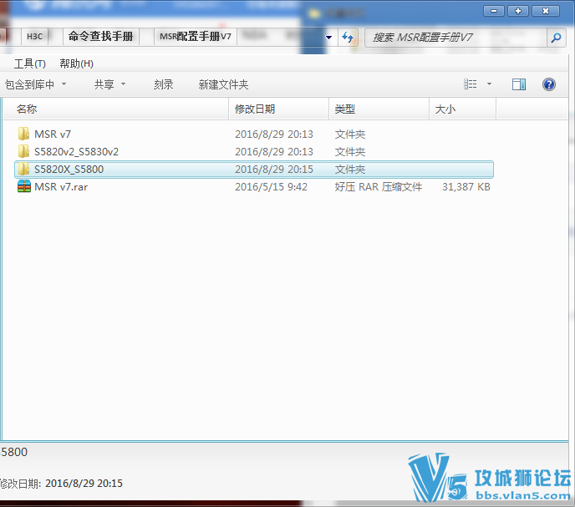575x507 pixels.
Task: Maximize the explorer window
Action: pos(518,11)
